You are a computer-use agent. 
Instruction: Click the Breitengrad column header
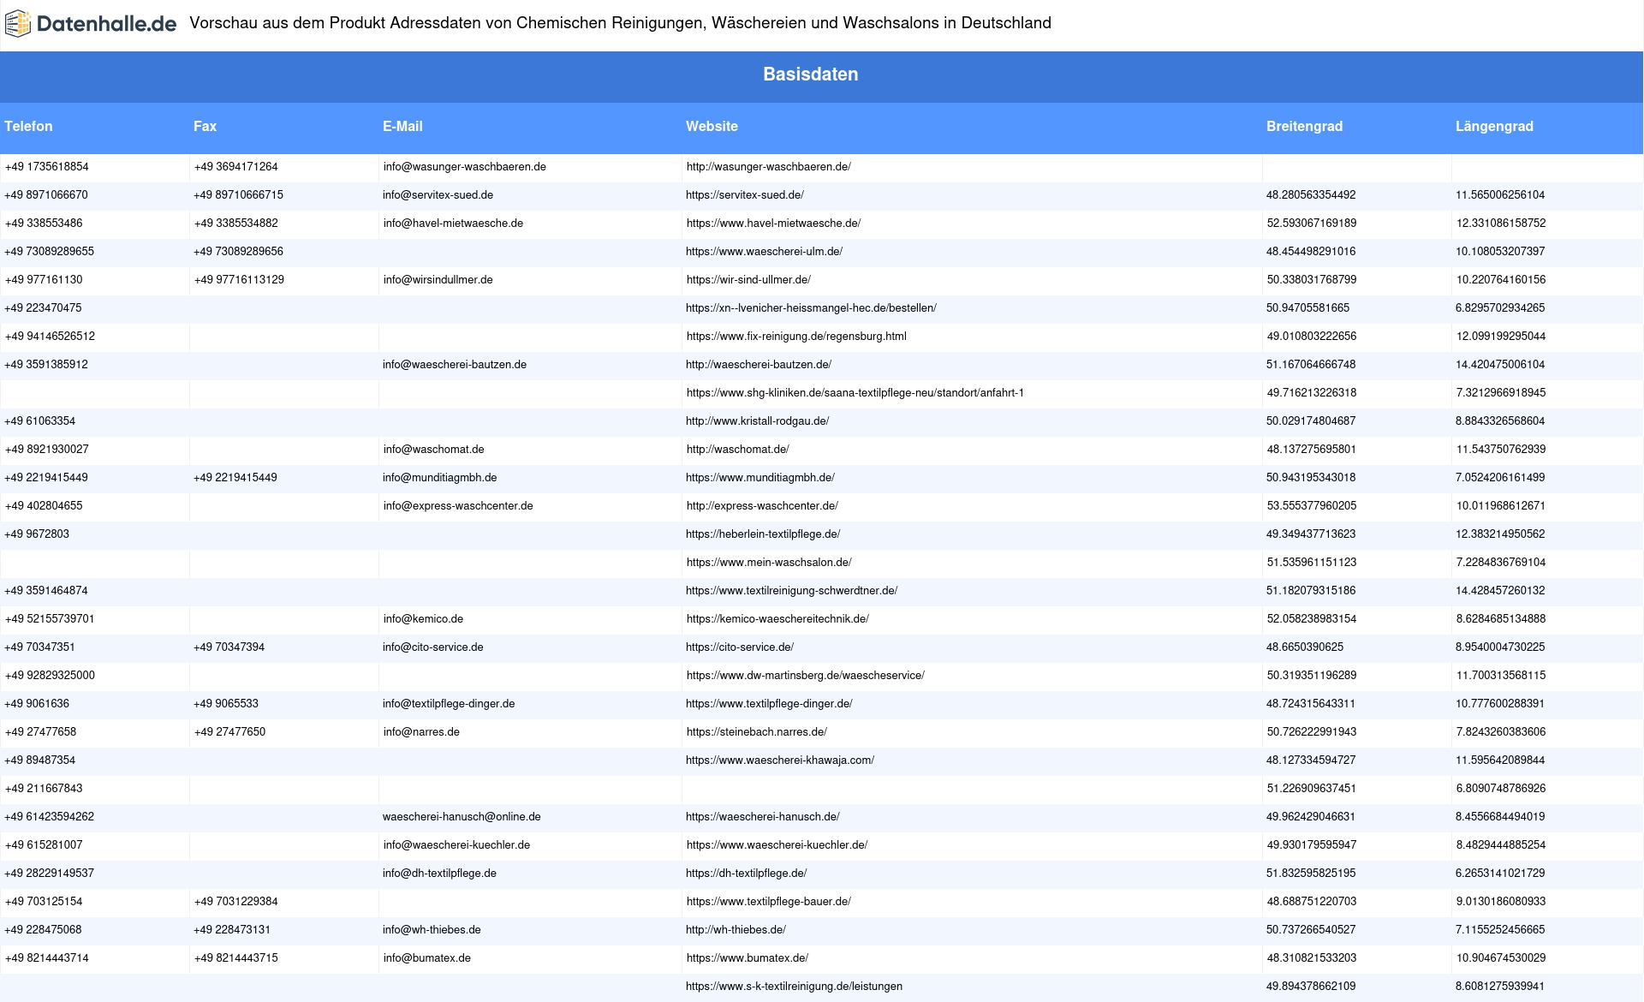tap(1305, 127)
